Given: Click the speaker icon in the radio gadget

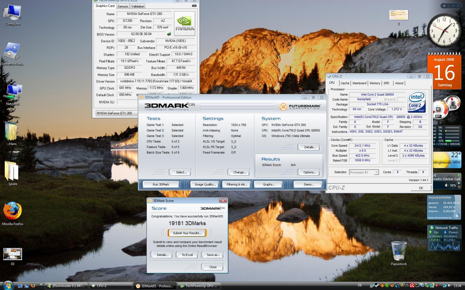Looking at the screenshot, I should (446, 185).
